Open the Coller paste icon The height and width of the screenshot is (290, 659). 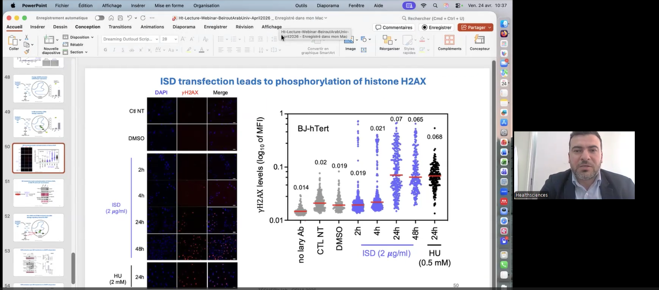[13, 40]
